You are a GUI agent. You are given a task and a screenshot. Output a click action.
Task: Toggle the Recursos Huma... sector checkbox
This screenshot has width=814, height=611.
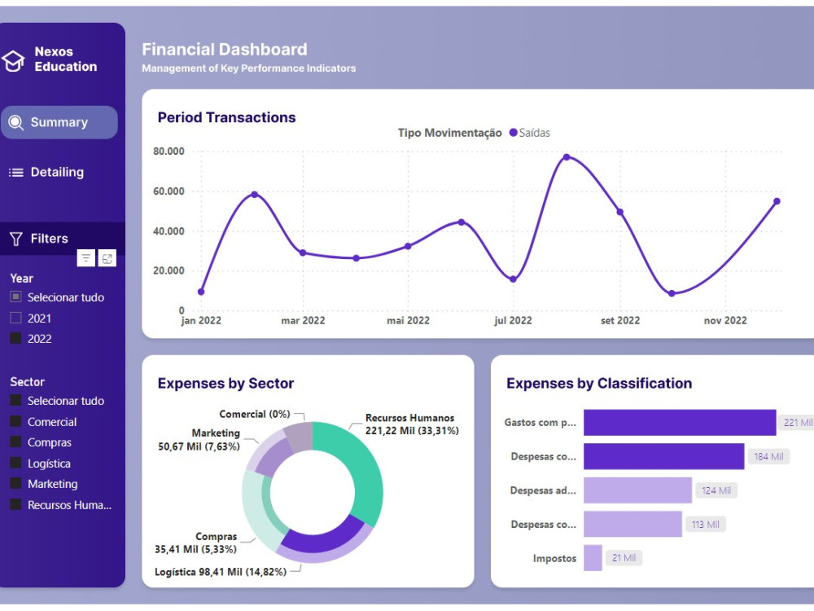pyautogui.click(x=15, y=505)
